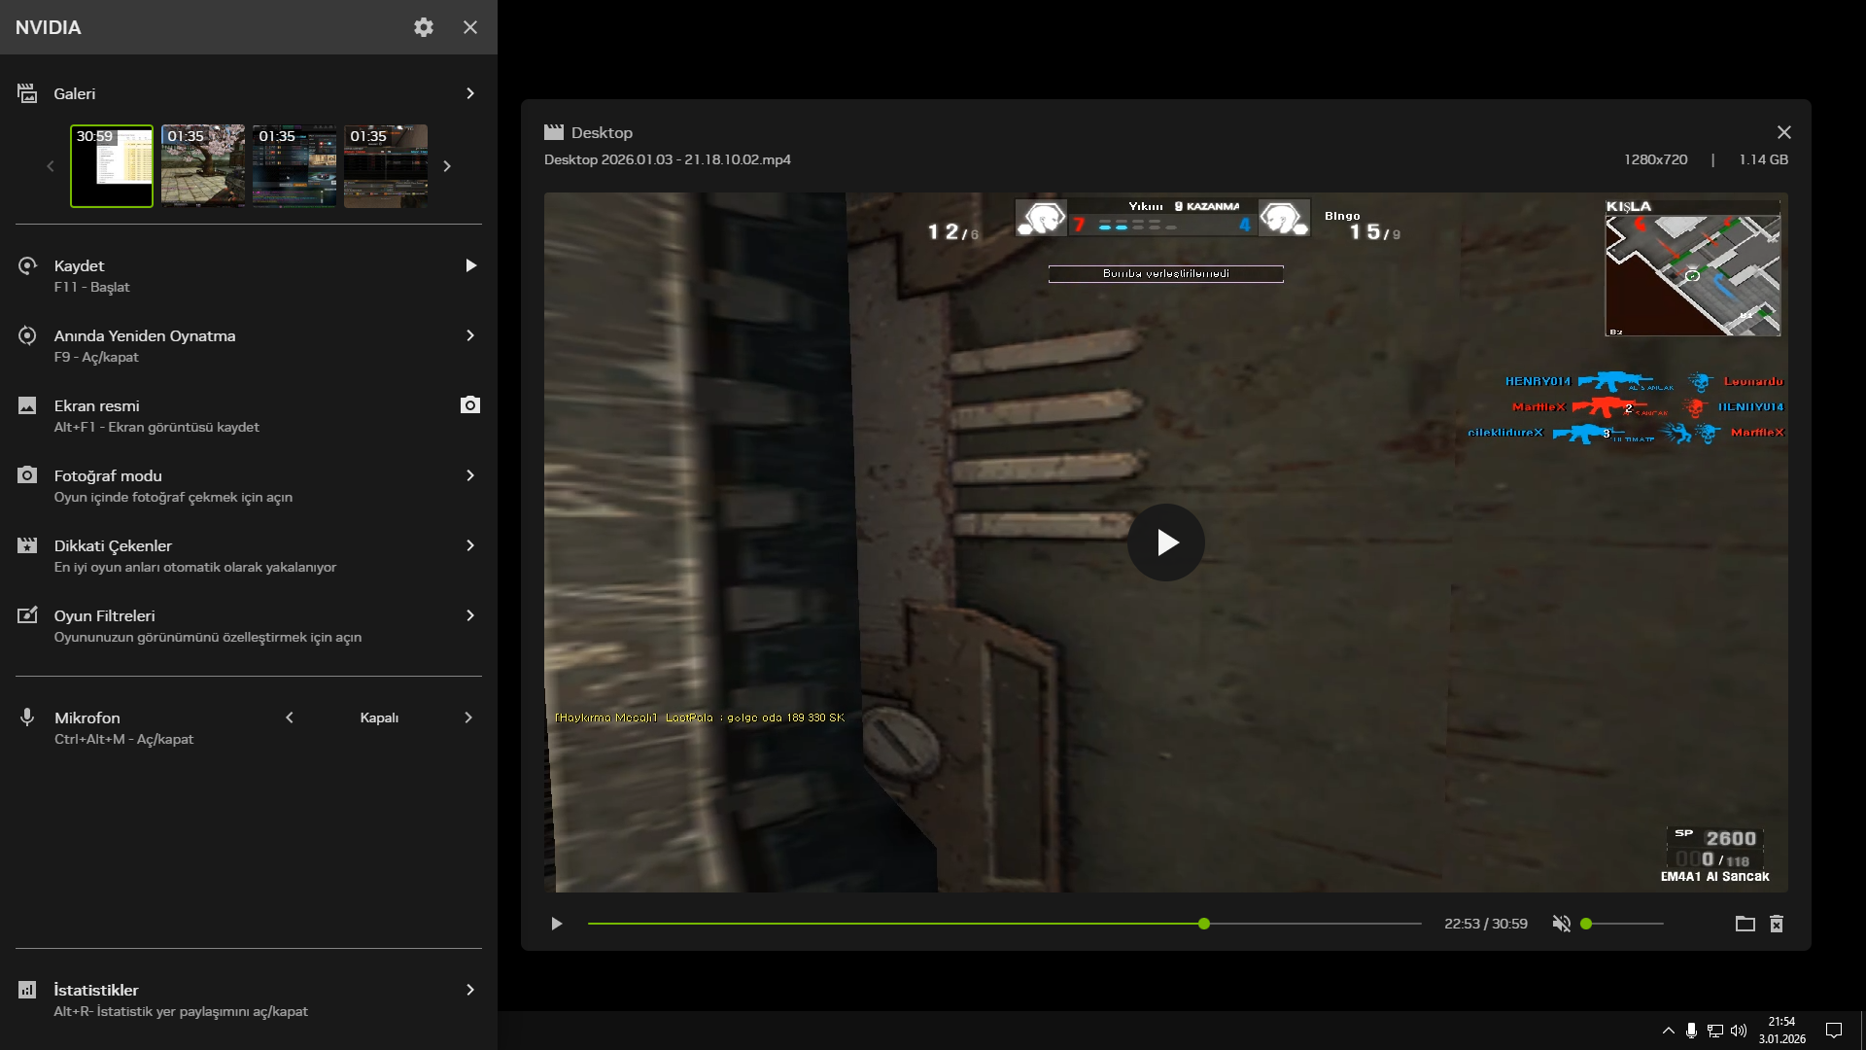Image resolution: width=1866 pixels, height=1050 pixels.
Task: Click the 22:53 / 30:59 time display
Action: [x=1486, y=924]
